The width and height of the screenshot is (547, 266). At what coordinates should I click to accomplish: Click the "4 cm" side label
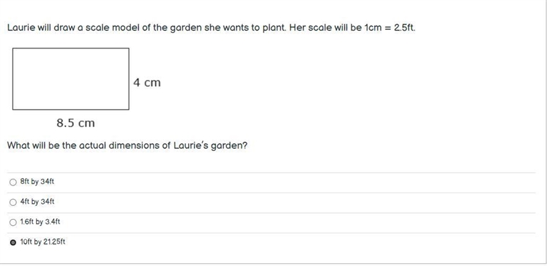pos(147,83)
